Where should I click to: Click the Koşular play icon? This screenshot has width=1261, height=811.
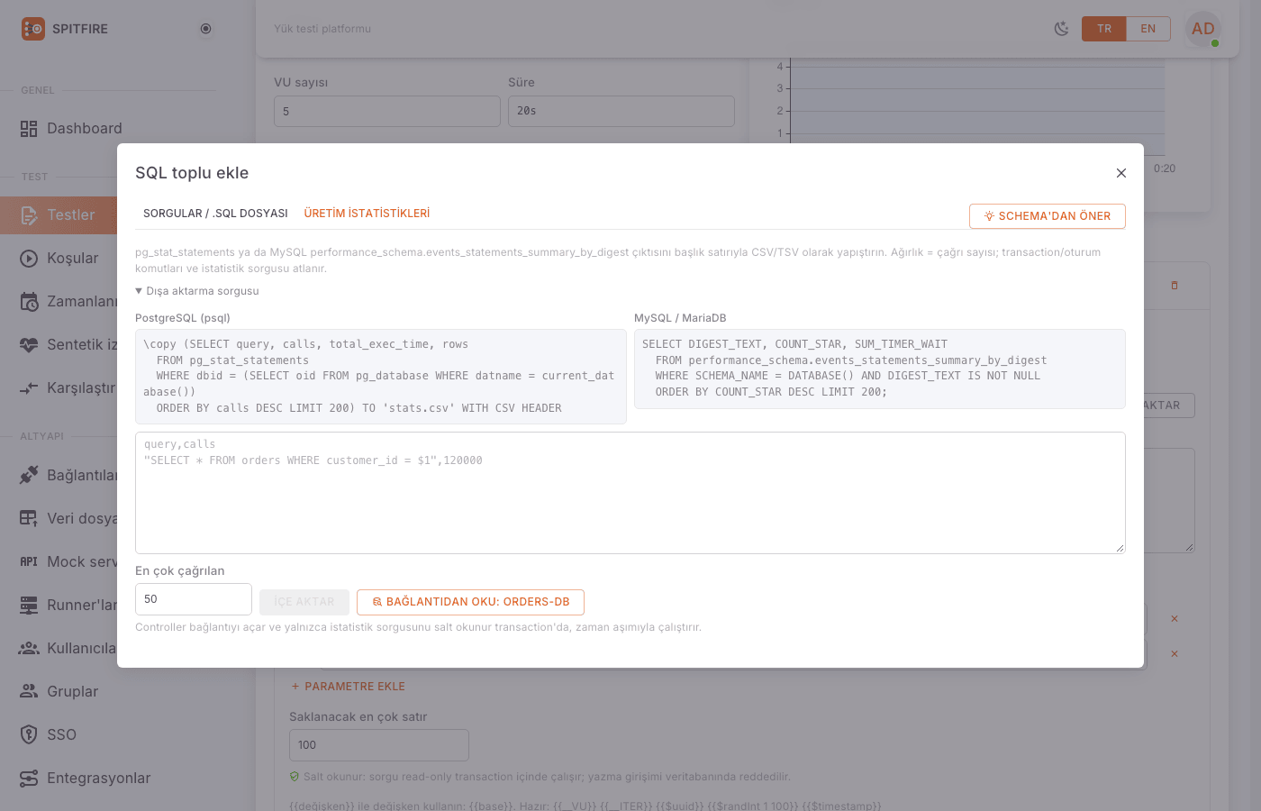coord(29,259)
